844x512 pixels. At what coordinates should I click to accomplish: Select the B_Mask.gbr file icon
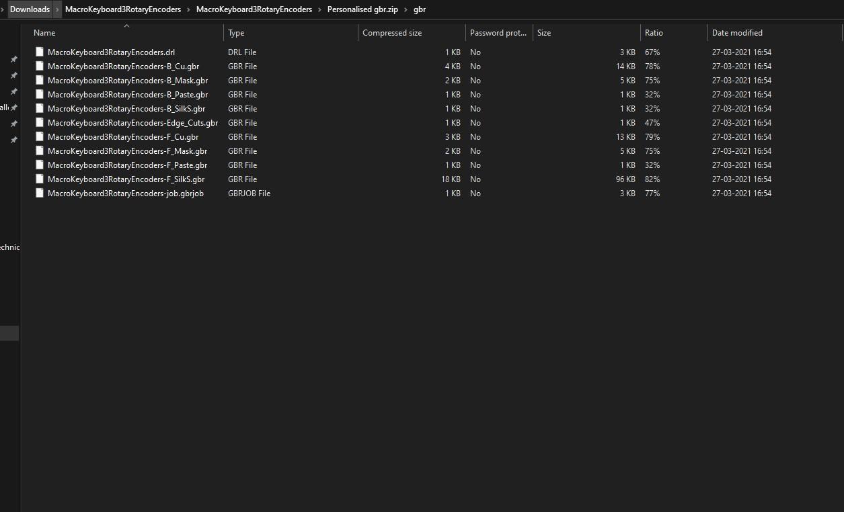pyautogui.click(x=40, y=80)
